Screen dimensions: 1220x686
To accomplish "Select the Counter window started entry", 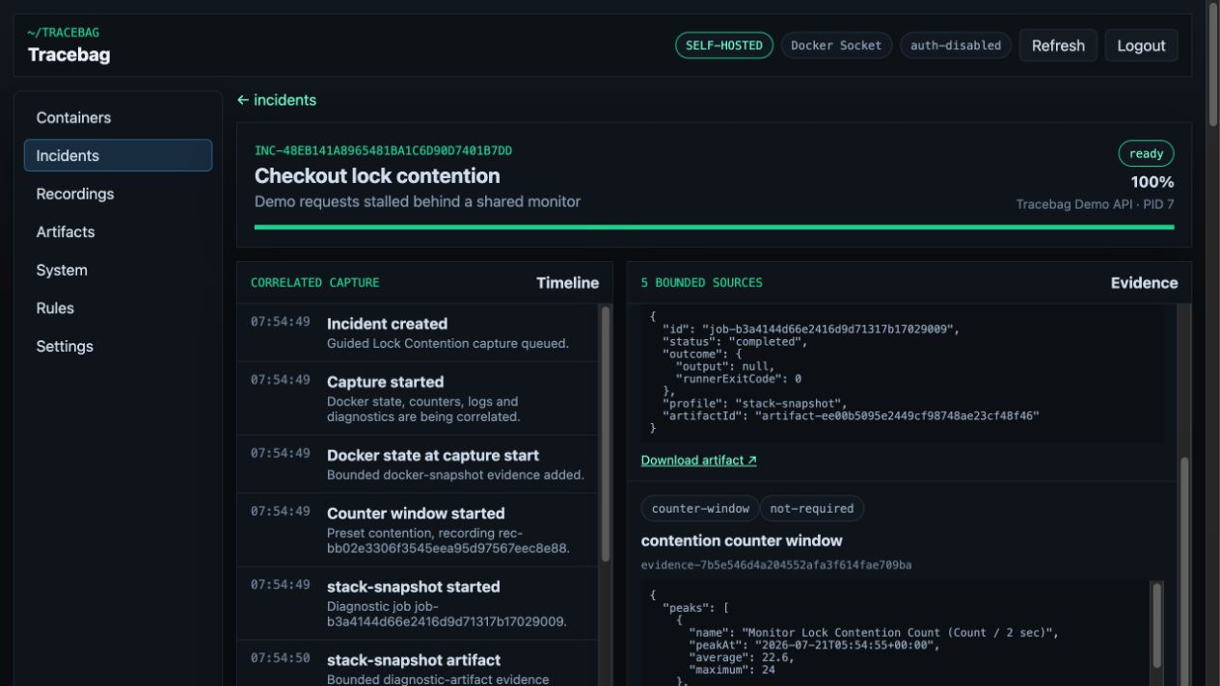I will 418,529.
